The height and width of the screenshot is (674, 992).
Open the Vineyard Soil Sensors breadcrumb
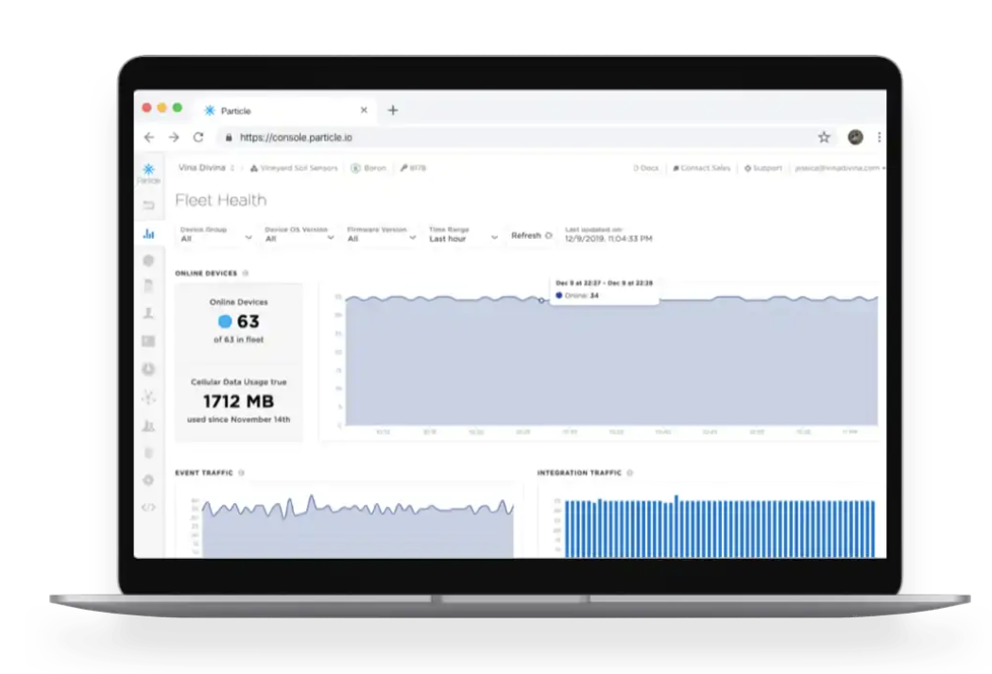pos(294,168)
